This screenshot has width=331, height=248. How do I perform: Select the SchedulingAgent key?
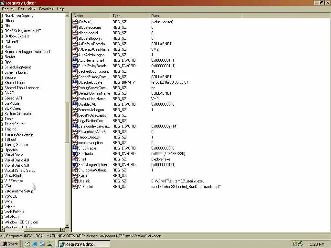click(18, 67)
